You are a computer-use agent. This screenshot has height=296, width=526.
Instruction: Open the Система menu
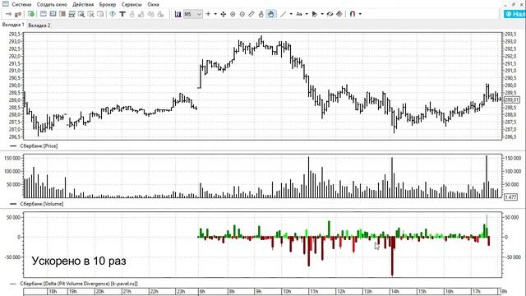[21, 5]
